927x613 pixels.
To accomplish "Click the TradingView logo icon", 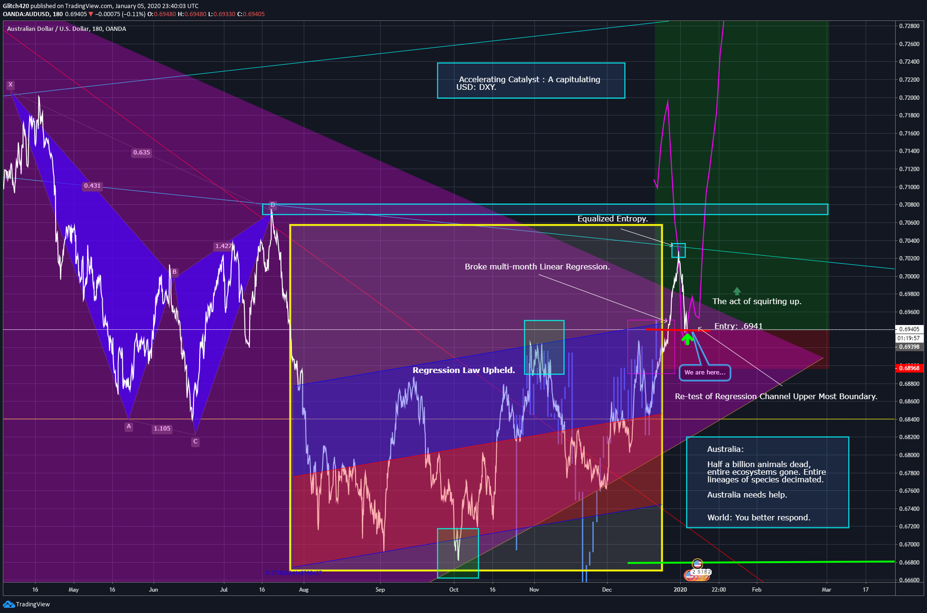I will (9, 604).
